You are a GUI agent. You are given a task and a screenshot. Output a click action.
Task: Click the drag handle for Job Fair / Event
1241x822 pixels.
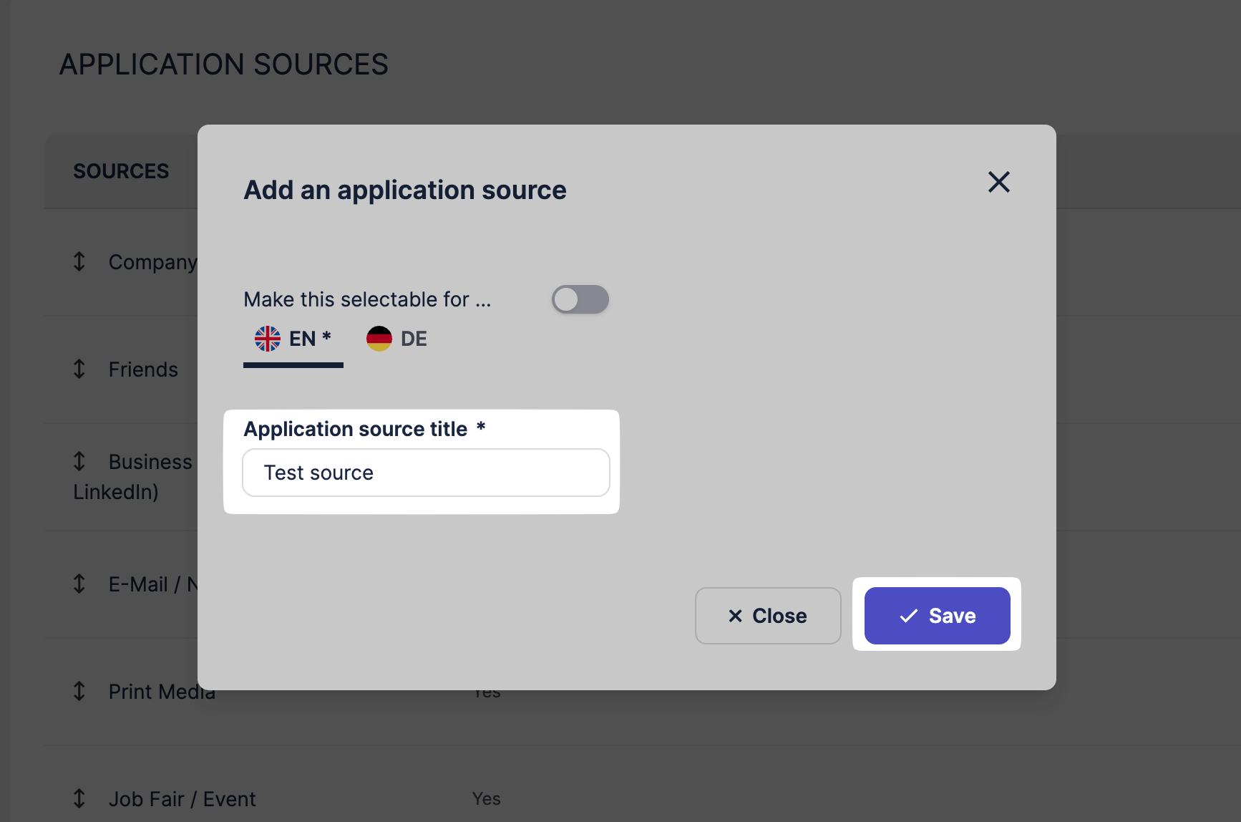(x=79, y=799)
